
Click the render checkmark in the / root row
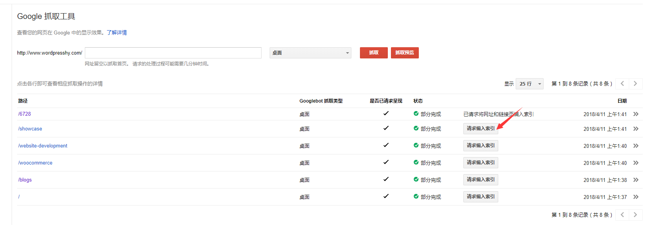pos(386,196)
